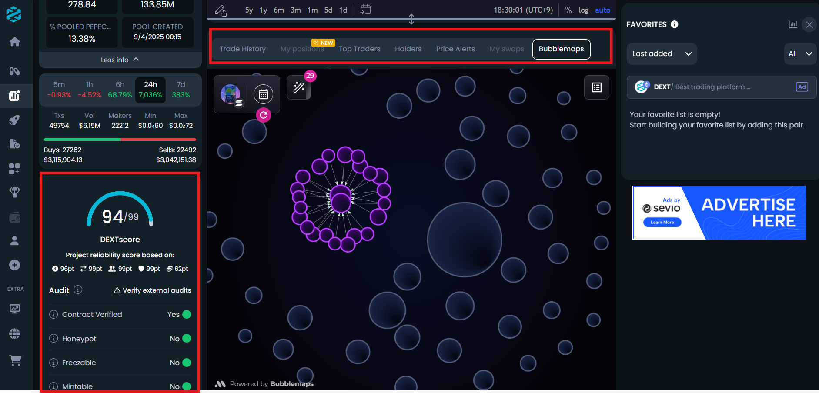
Task: Open the All filter dropdown
Action: (x=800, y=54)
